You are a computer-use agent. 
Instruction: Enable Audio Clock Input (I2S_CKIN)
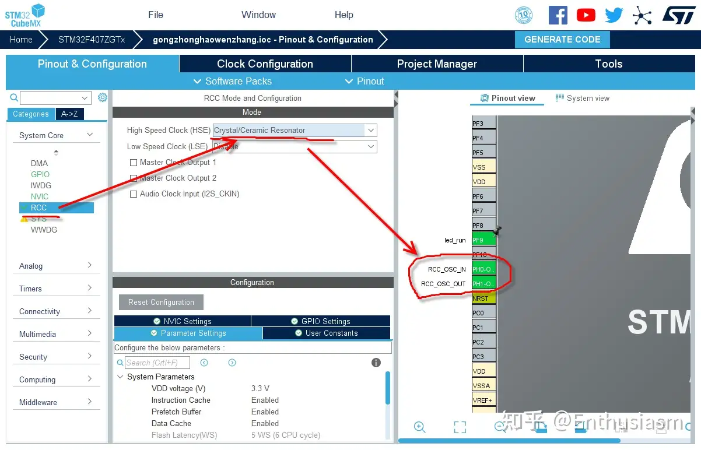pyautogui.click(x=134, y=194)
